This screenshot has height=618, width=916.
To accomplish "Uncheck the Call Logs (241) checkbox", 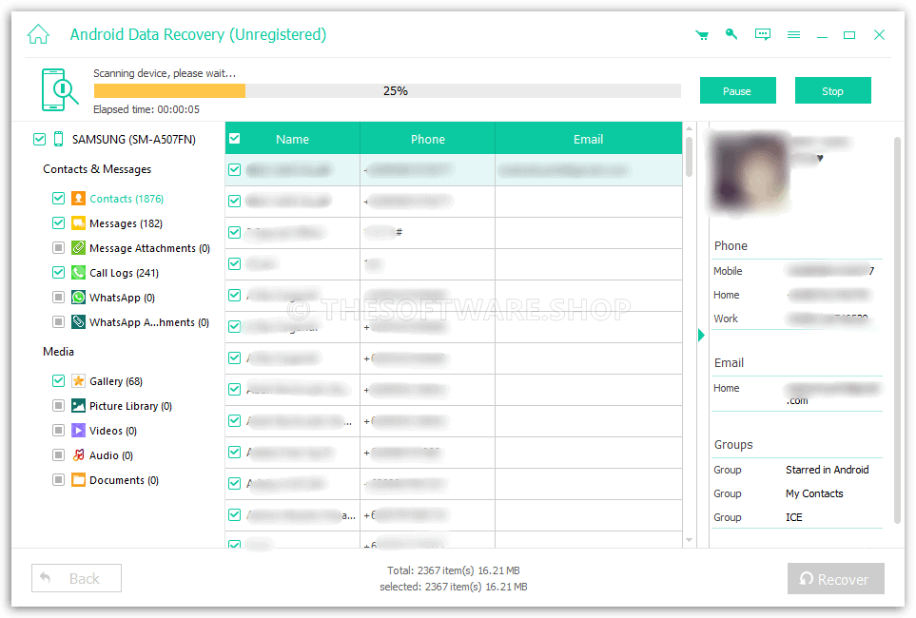I will click(58, 272).
